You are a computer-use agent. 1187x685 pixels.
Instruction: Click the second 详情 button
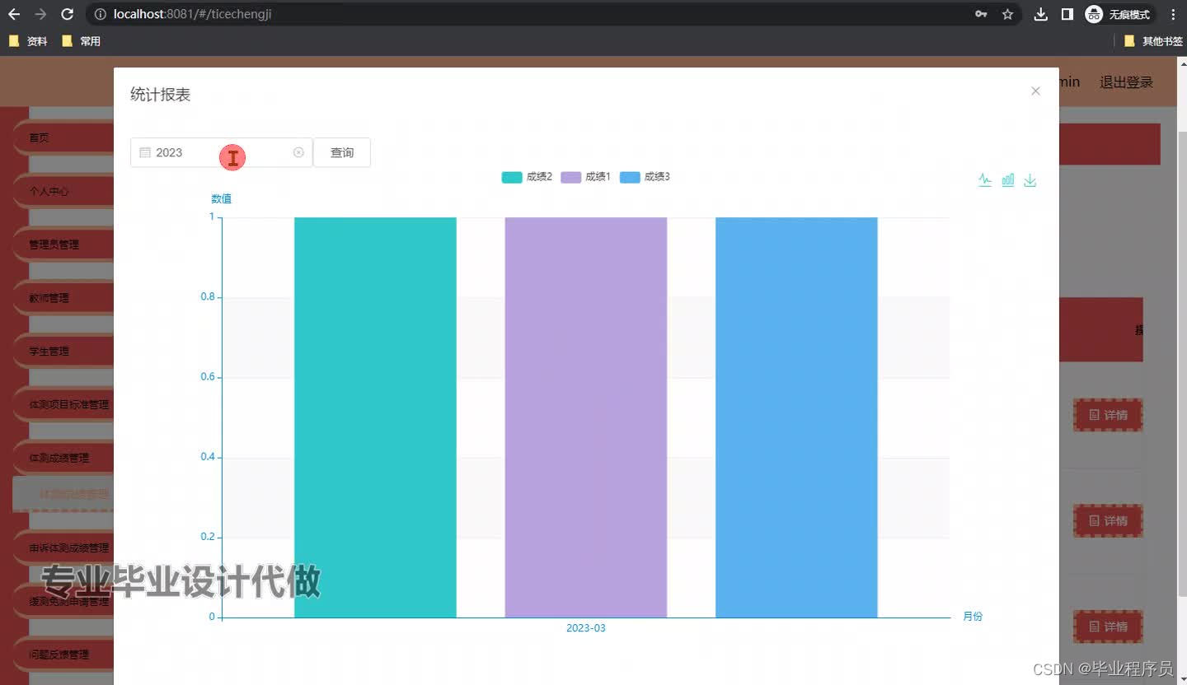click(x=1108, y=520)
